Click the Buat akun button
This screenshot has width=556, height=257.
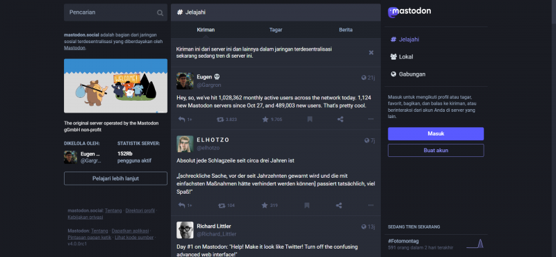pyautogui.click(x=436, y=150)
